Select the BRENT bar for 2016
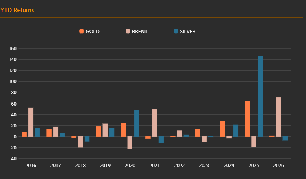The width and height of the screenshot is (306, 179). point(31,122)
